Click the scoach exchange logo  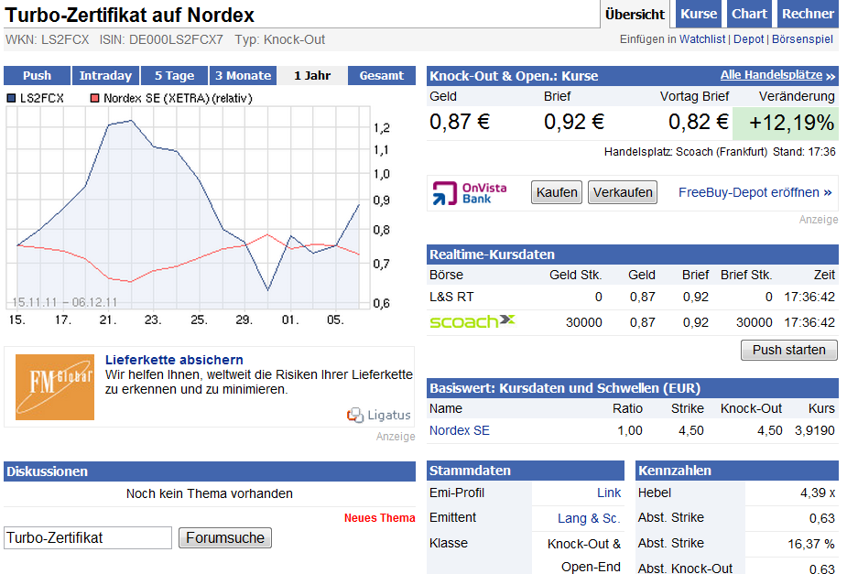[472, 321]
